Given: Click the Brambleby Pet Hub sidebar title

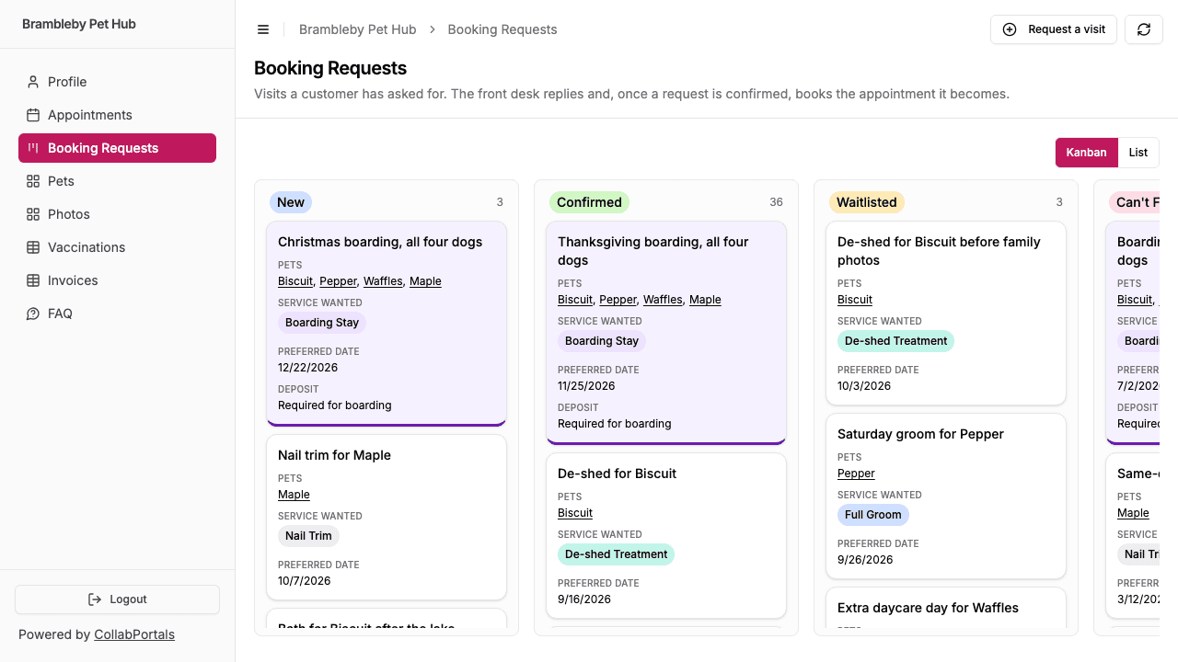Looking at the screenshot, I should [x=79, y=24].
